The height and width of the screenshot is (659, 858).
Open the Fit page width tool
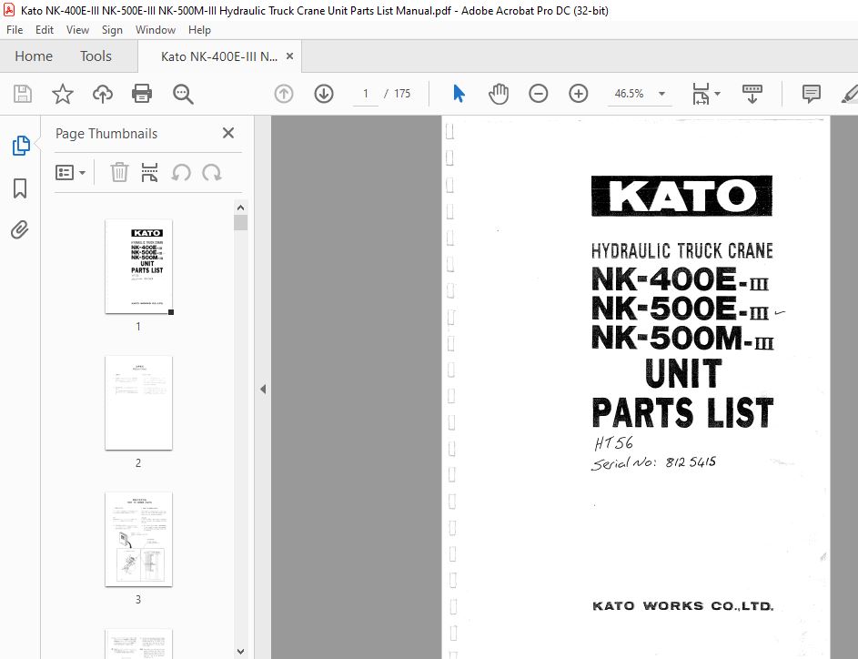(x=701, y=94)
